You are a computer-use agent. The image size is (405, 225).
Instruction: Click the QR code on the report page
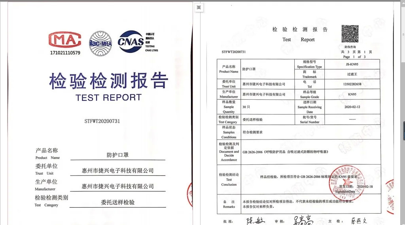tap(350, 34)
